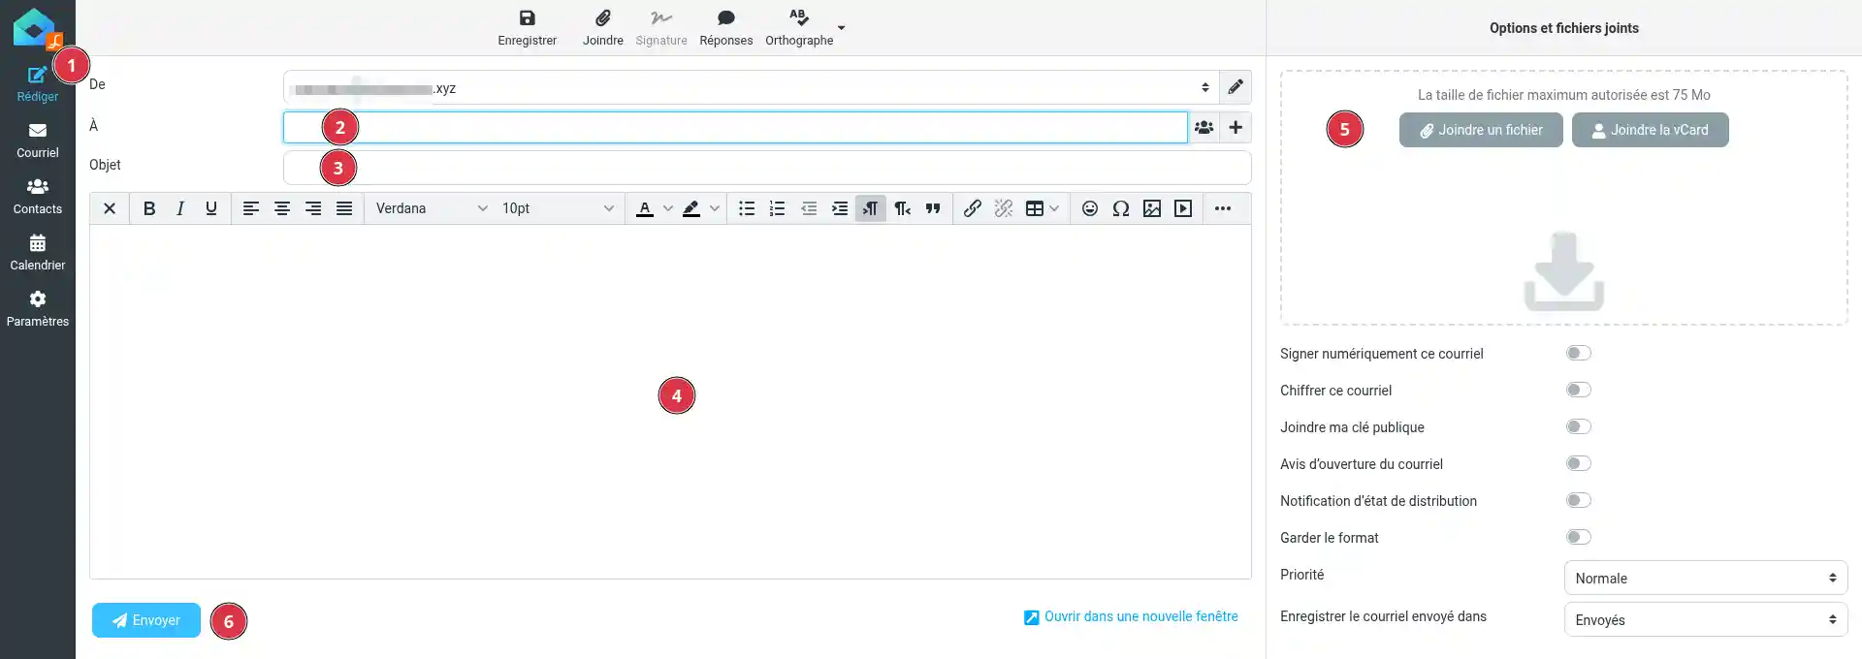Screen dimensions: 1862x659
Task: Add a header field with the plus icon
Action: point(1236,127)
